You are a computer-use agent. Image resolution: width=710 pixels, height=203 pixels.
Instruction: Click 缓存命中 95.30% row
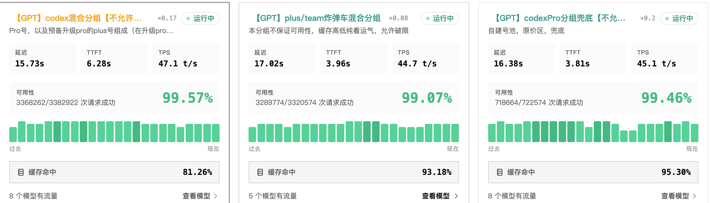(593, 172)
